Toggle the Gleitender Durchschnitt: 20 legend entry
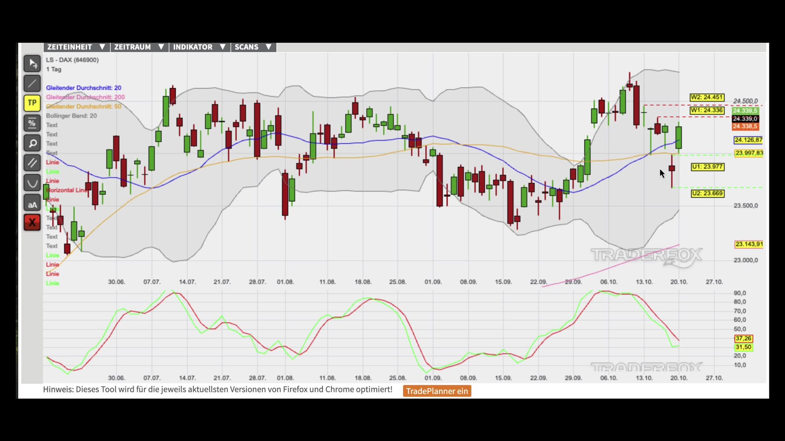 (x=83, y=88)
